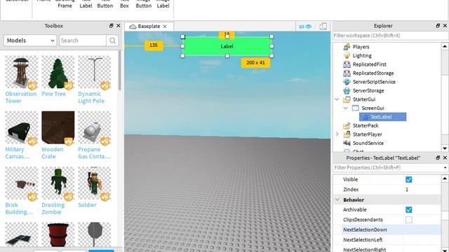The width and height of the screenshot is (449, 252).
Task: Insert an Image Button from ribbon
Action: click(x=143, y=4)
